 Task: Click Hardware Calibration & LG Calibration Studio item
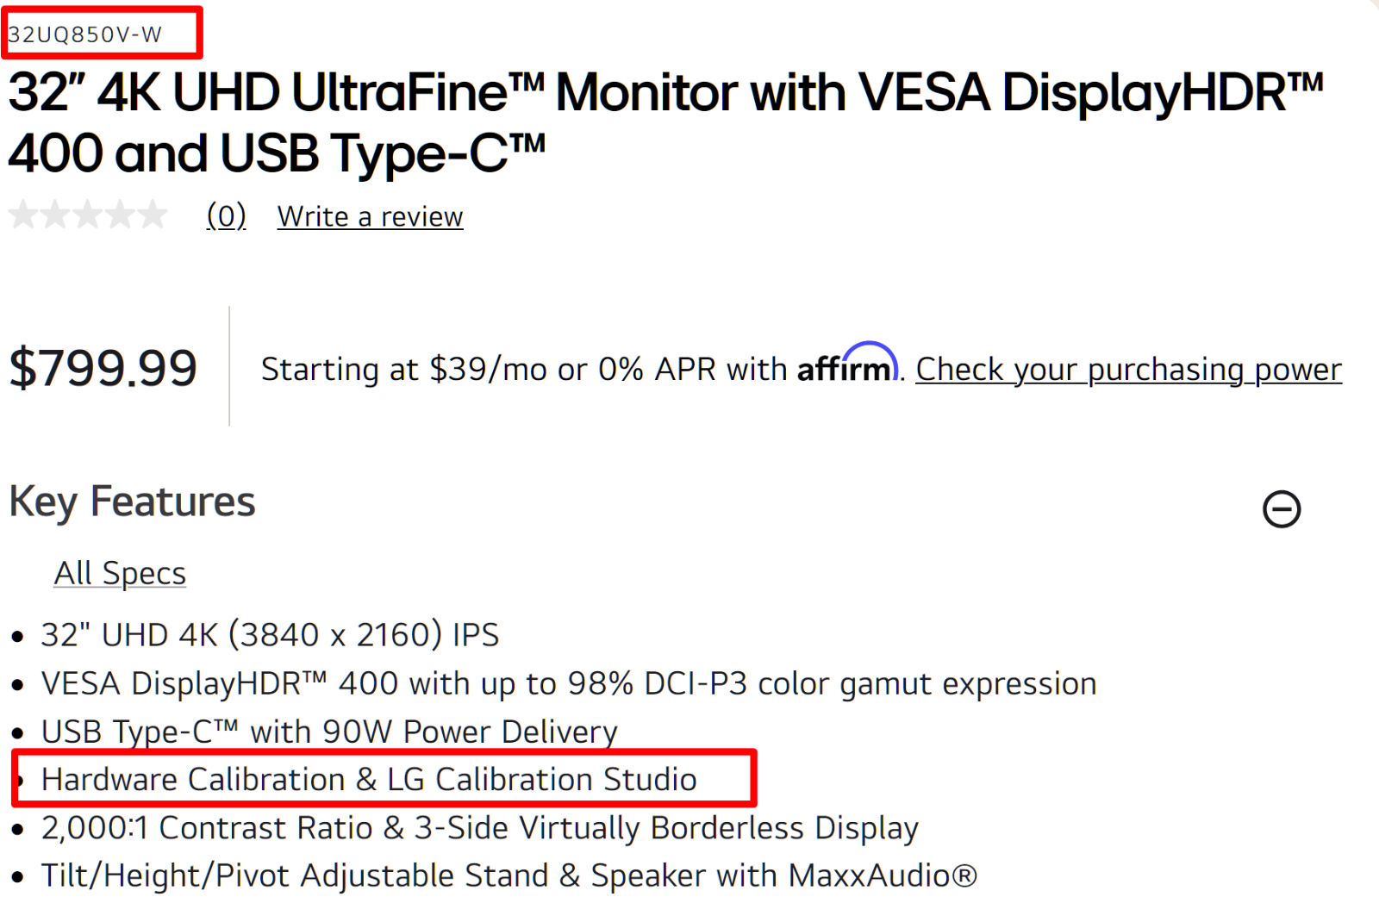(x=369, y=779)
